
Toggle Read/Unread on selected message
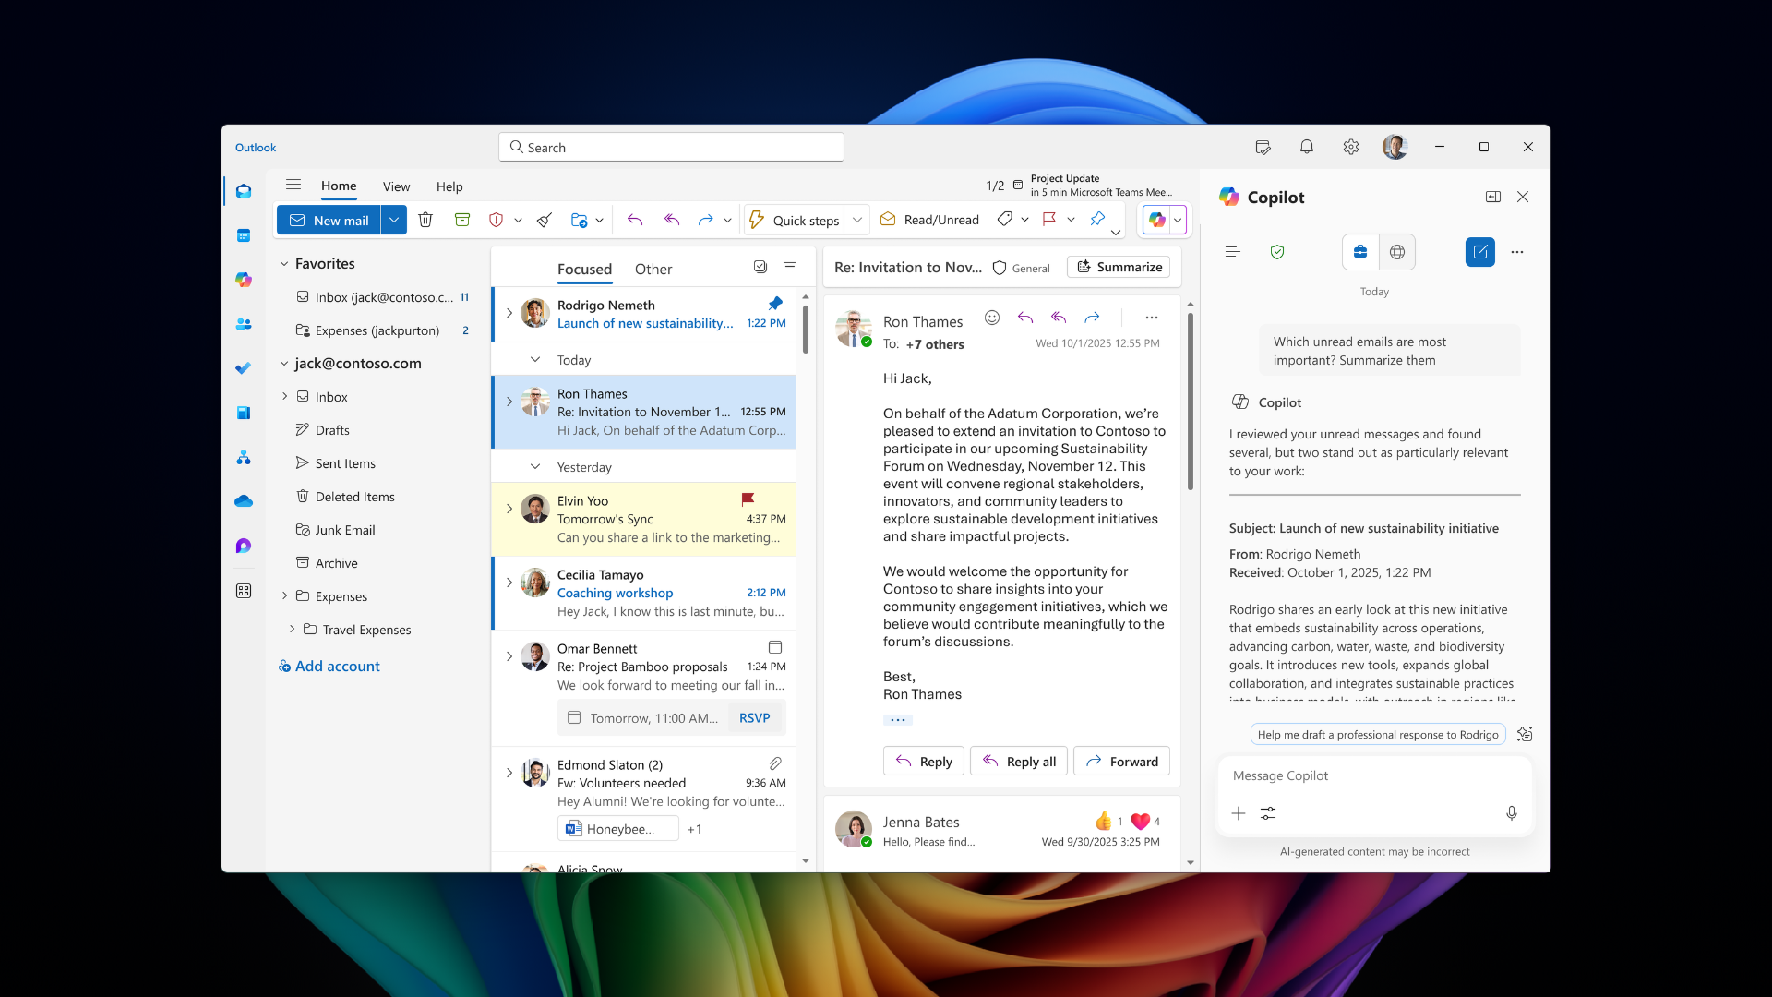pos(929,220)
